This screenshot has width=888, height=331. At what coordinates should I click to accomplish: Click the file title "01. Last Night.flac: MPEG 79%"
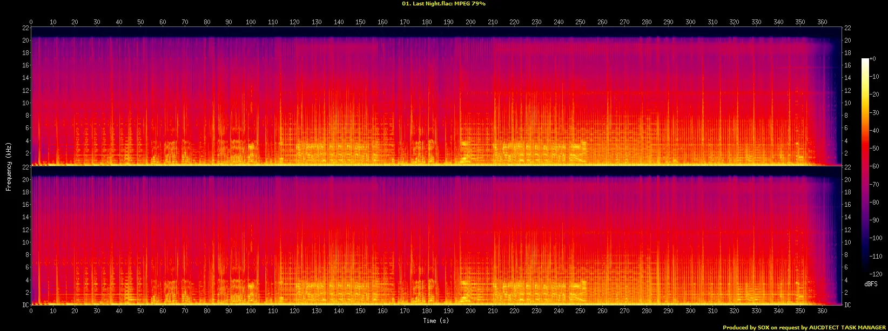pyautogui.click(x=443, y=4)
